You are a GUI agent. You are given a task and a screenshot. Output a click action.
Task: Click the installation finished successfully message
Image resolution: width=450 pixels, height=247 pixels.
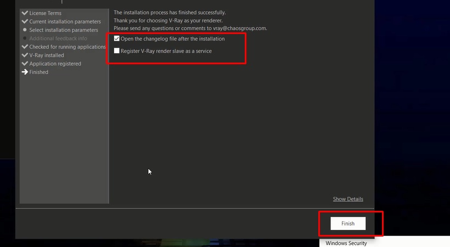point(170,13)
